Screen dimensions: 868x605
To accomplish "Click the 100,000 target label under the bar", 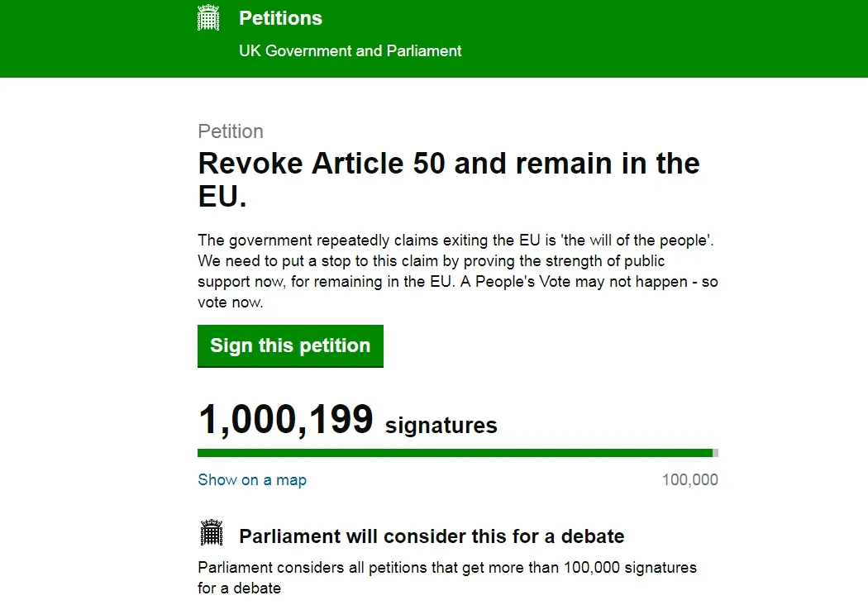I will point(690,479).
